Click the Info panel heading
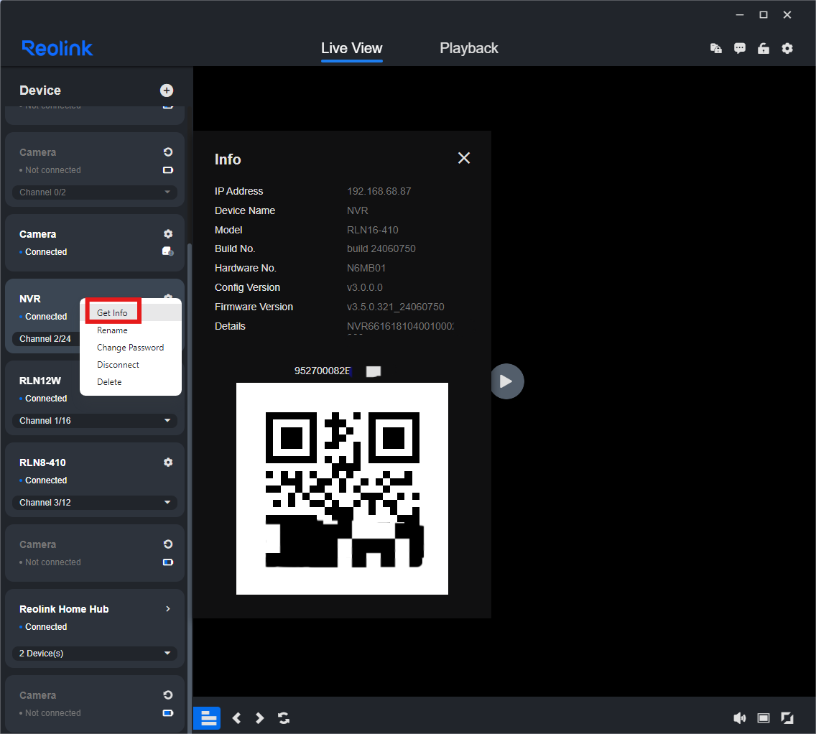Image resolution: width=816 pixels, height=734 pixels. (228, 159)
